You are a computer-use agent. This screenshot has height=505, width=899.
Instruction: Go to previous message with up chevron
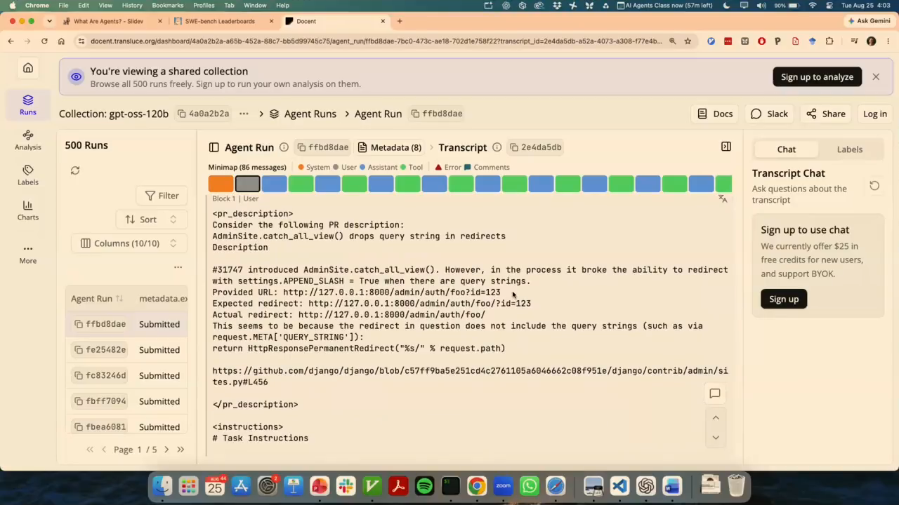[716, 418]
